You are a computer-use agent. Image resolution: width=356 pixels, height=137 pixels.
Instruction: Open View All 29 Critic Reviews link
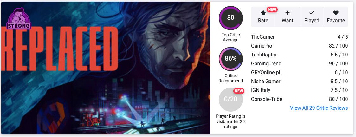point(319,108)
